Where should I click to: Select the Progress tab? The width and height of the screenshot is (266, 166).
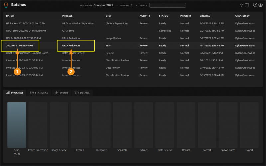coord(15,93)
